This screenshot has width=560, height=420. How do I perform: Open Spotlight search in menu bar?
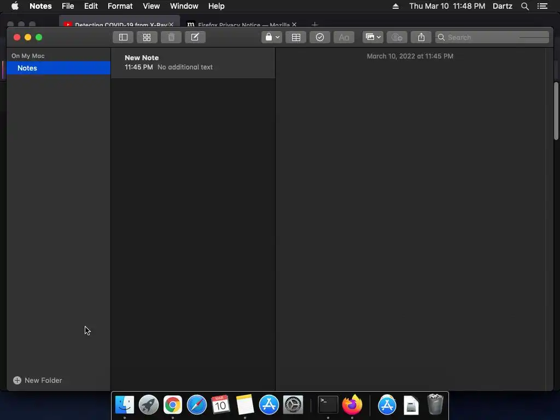point(524,6)
